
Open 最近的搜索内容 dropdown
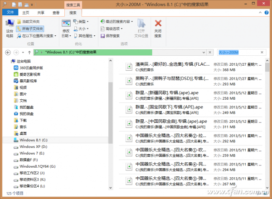(x=117, y=21)
